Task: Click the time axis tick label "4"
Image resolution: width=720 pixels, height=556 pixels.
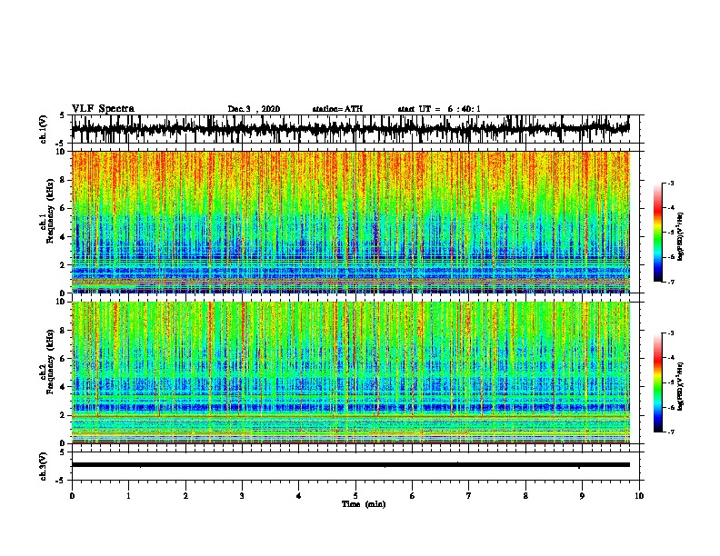Action: point(299,495)
